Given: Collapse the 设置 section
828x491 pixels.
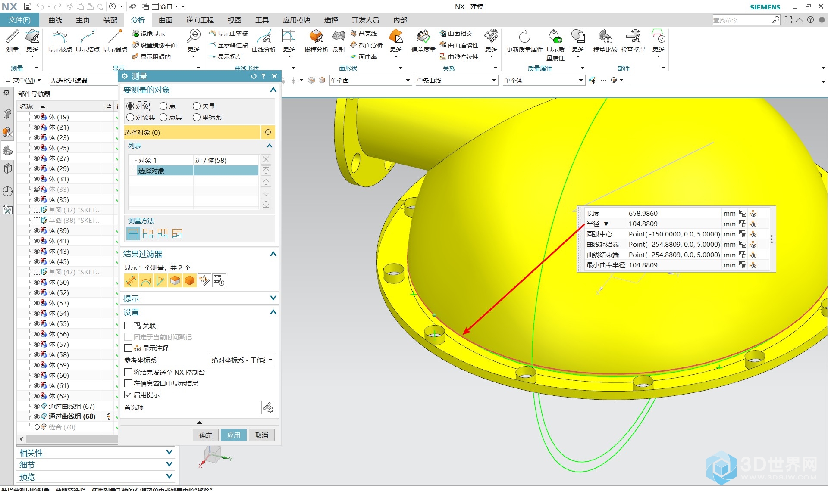Looking at the screenshot, I should pyautogui.click(x=273, y=312).
